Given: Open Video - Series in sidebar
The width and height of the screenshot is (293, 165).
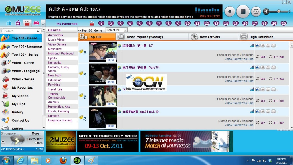Looking at the screenshot, I should [x=21, y=79].
